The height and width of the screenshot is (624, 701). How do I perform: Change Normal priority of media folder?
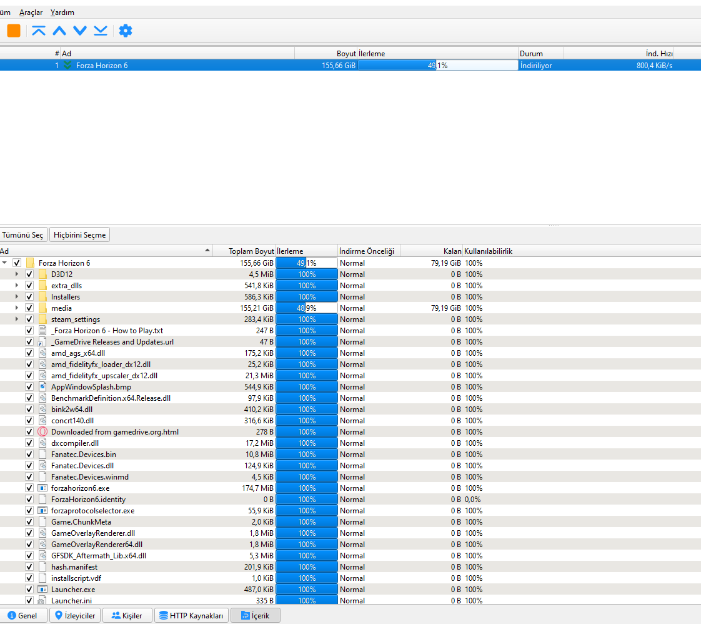(x=352, y=308)
